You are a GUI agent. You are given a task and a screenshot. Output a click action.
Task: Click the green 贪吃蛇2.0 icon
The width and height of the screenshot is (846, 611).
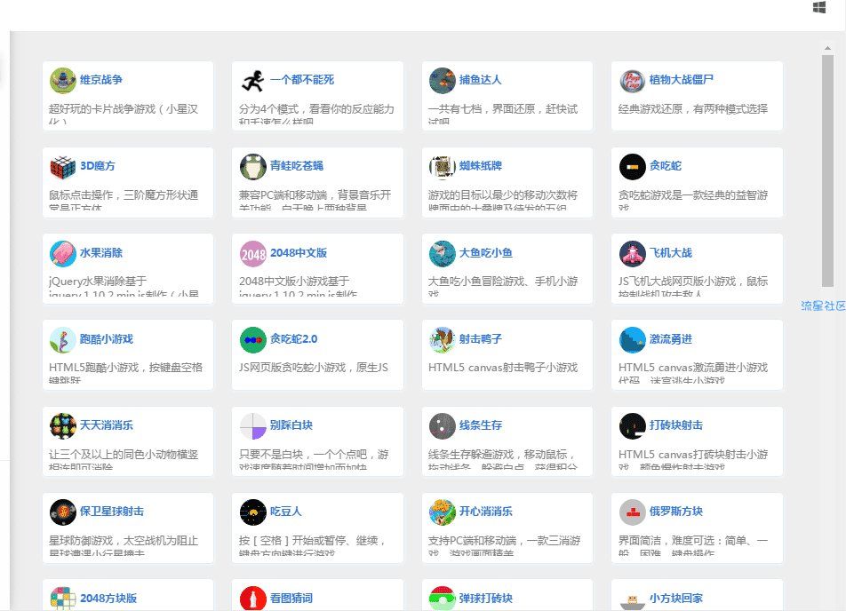[x=253, y=340]
